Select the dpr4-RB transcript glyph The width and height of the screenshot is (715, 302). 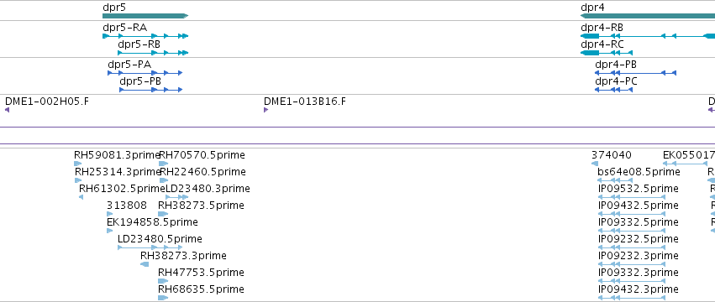point(648,36)
